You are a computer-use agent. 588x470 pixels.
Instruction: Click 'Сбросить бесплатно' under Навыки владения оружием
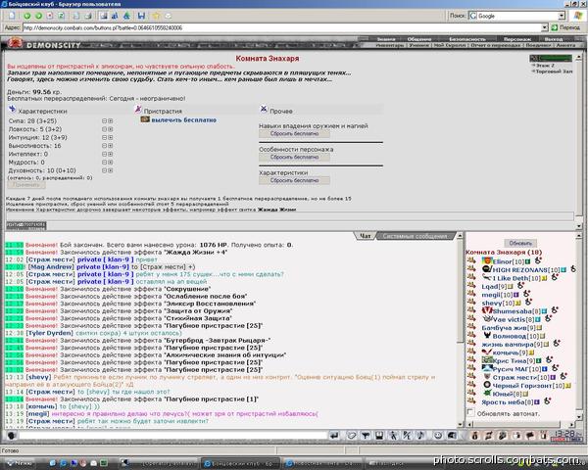(294, 134)
